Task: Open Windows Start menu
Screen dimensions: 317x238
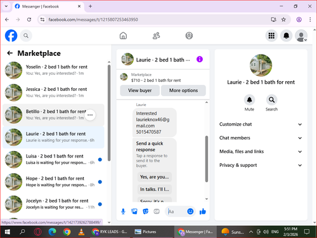Action: (x=7, y=232)
